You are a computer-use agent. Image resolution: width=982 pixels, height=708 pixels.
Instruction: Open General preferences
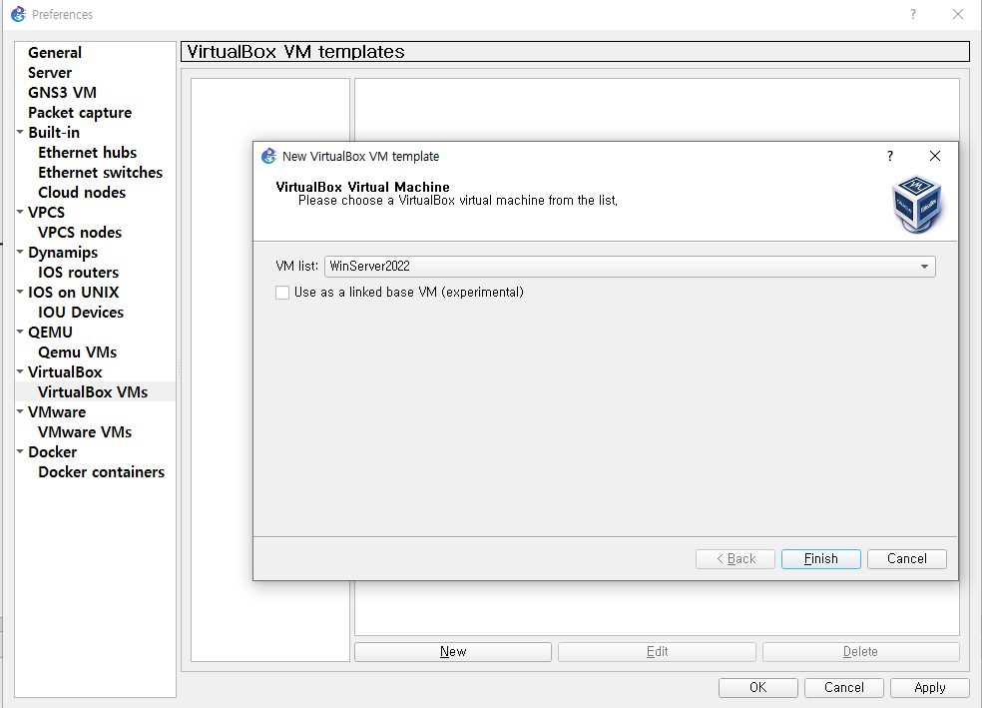click(x=55, y=53)
